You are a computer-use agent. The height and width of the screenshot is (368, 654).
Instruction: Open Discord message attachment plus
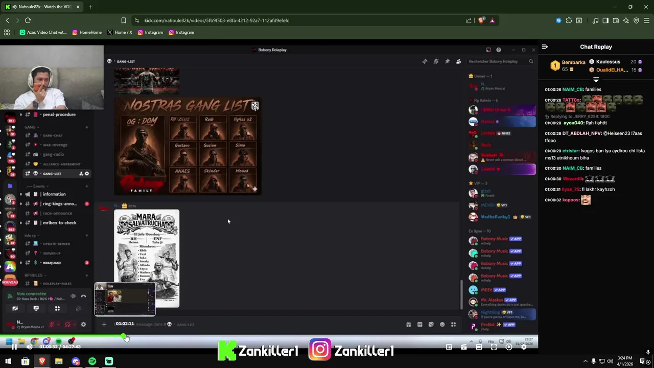pyautogui.click(x=104, y=324)
